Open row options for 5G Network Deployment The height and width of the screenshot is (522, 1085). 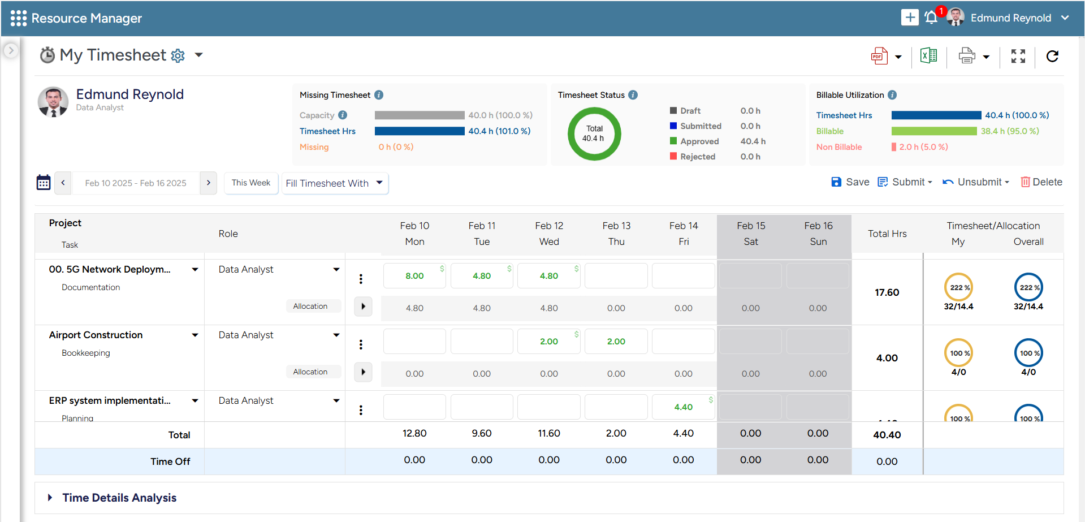pyautogui.click(x=361, y=279)
